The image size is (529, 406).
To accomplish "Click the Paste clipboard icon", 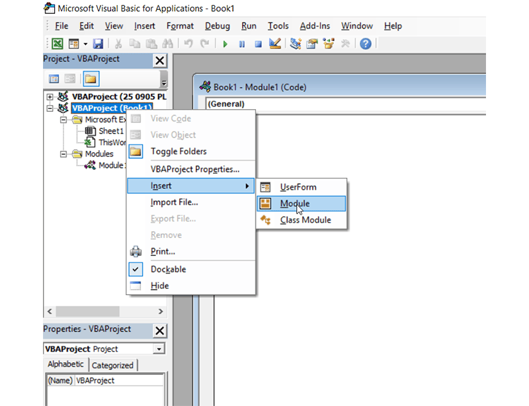I will point(151,44).
